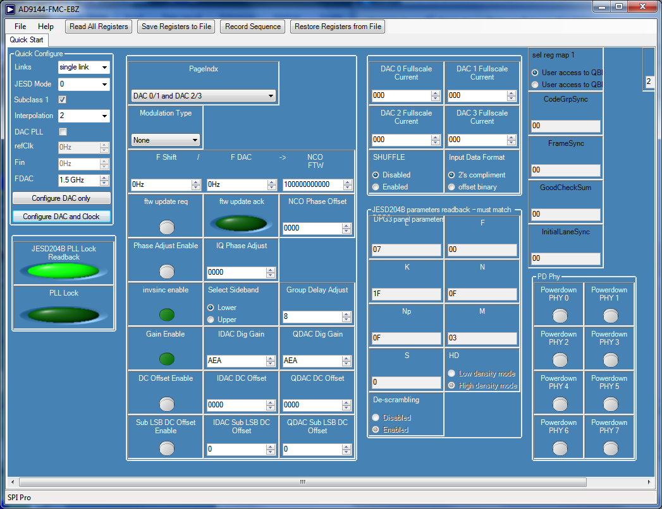Screen dimensions: 662x509
Task: Open the File menu
Action: point(20,27)
